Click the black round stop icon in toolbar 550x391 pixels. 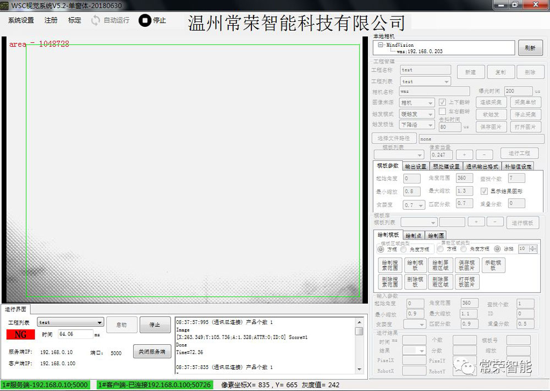click(x=145, y=20)
